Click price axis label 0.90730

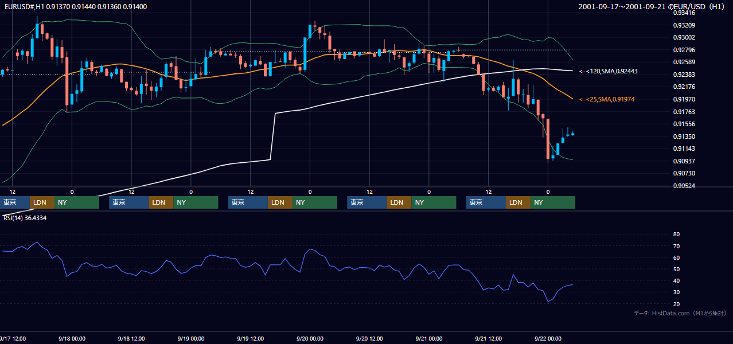pyautogui.click(x=684, y=173)
